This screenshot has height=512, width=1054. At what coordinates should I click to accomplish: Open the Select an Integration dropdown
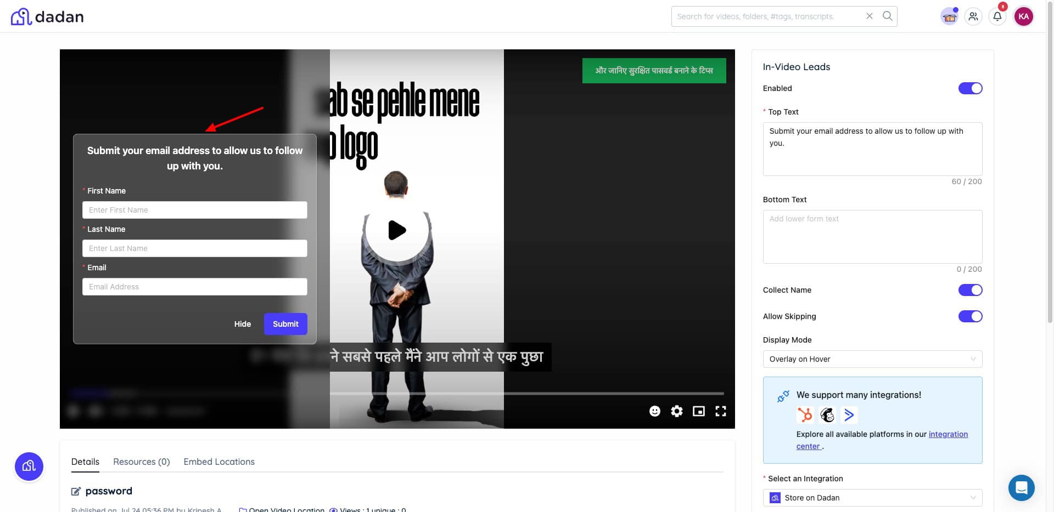click(x=872, y=498)
